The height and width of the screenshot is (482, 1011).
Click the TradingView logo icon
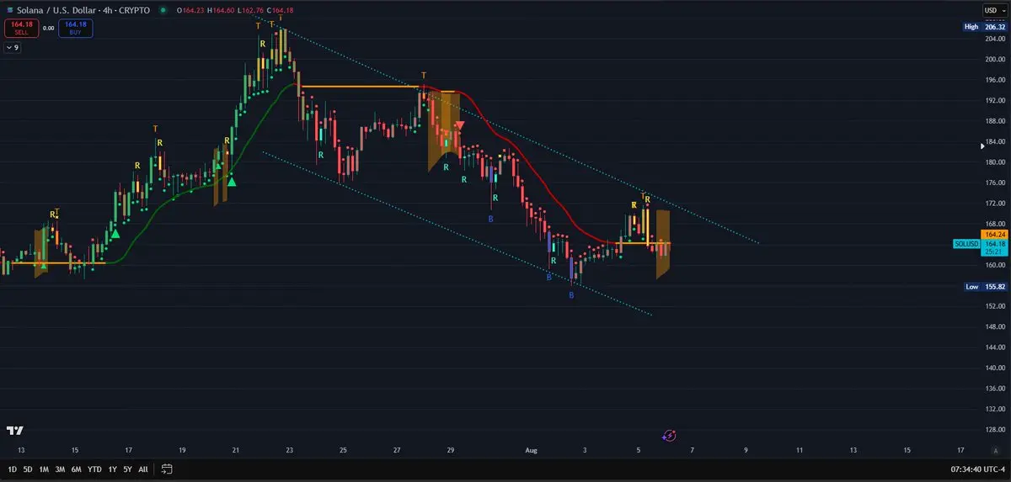pos(14,431)
